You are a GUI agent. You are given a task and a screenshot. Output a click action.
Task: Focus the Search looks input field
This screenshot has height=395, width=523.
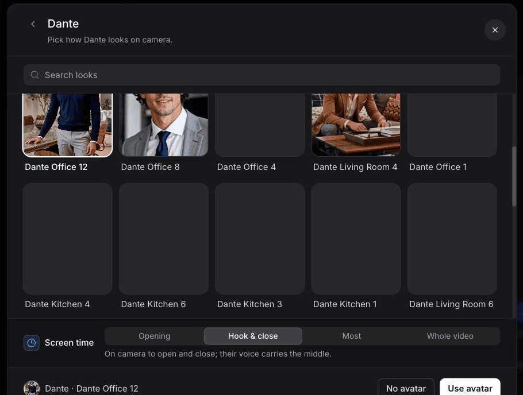261,75
